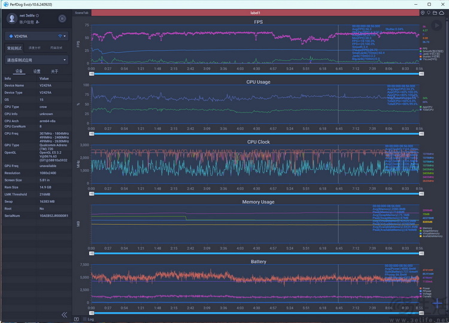Toggle the AvailableMemory legend series

coord(431,236)
